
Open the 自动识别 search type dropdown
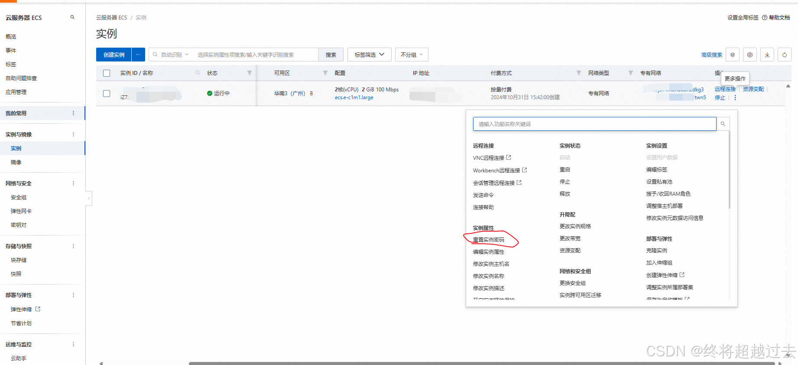coord(174,55)
